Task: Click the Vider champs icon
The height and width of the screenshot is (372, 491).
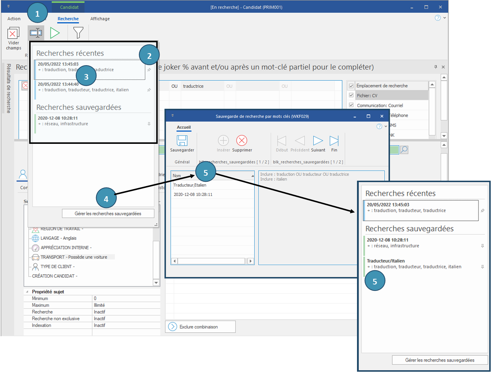Action: [13, 34]
